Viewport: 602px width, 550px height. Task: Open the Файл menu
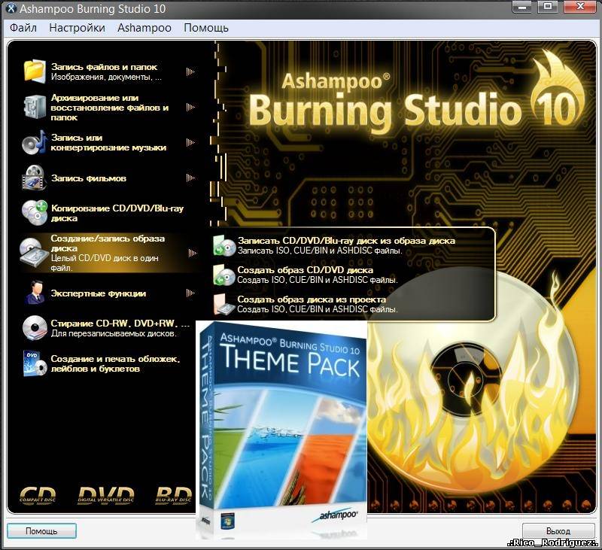point(23,28)
